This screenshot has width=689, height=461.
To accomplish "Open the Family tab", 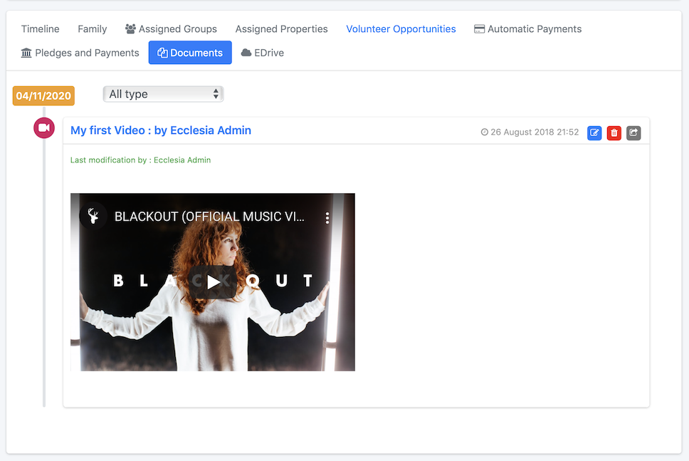I will [x=93, y=29].
